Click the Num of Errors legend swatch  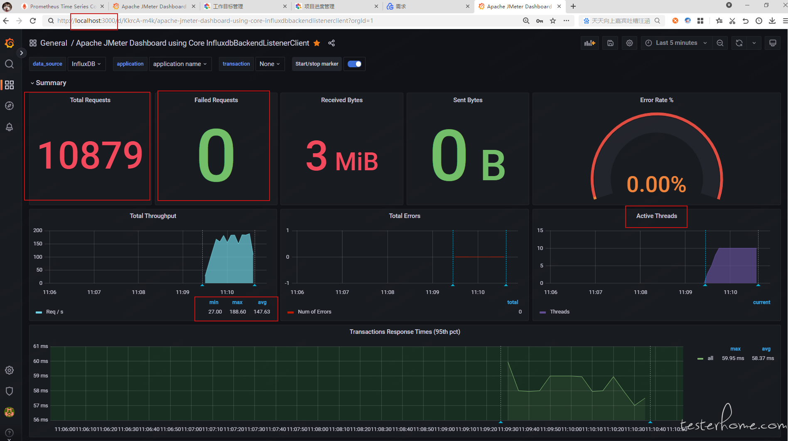pyautogui.click(x=290, y=312)
